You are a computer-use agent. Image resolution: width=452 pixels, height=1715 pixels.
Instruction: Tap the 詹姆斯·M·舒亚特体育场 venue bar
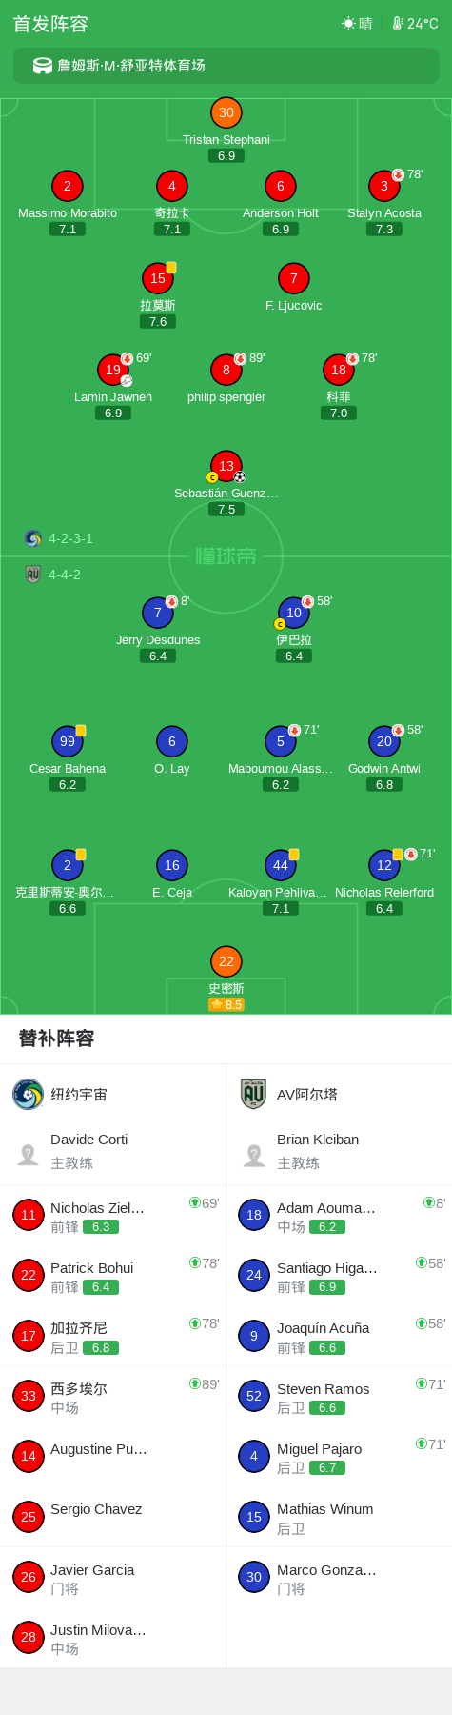pyautogui.click(x=226, y=66)
